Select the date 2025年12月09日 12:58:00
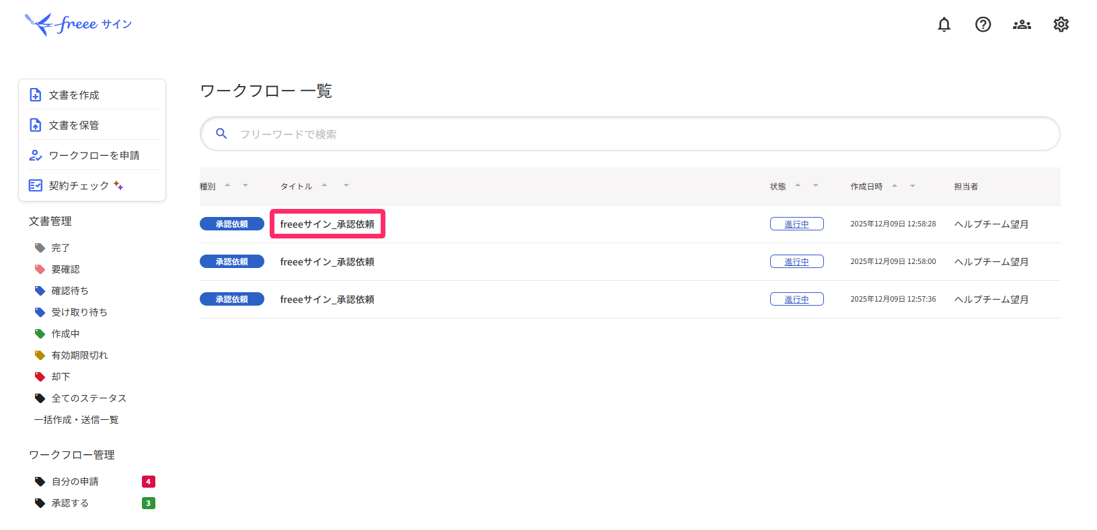The height and width of the screenshot is (530, 1097). coord(893,262)
